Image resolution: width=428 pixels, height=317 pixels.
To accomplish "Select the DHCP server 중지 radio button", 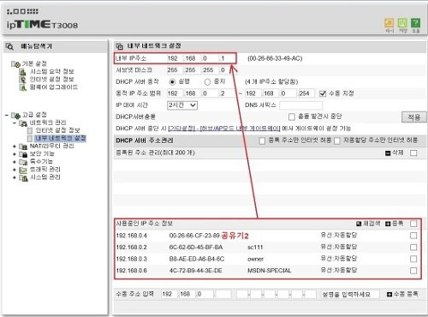I will pyautogui.click(x=207, y=82).
